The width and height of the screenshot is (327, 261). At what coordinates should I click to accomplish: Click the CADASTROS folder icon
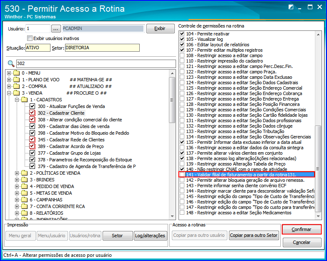(x=24, y=100)
